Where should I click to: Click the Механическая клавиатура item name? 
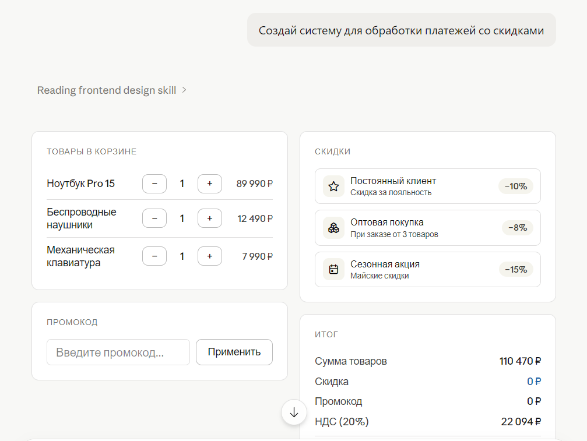[81, 256]
